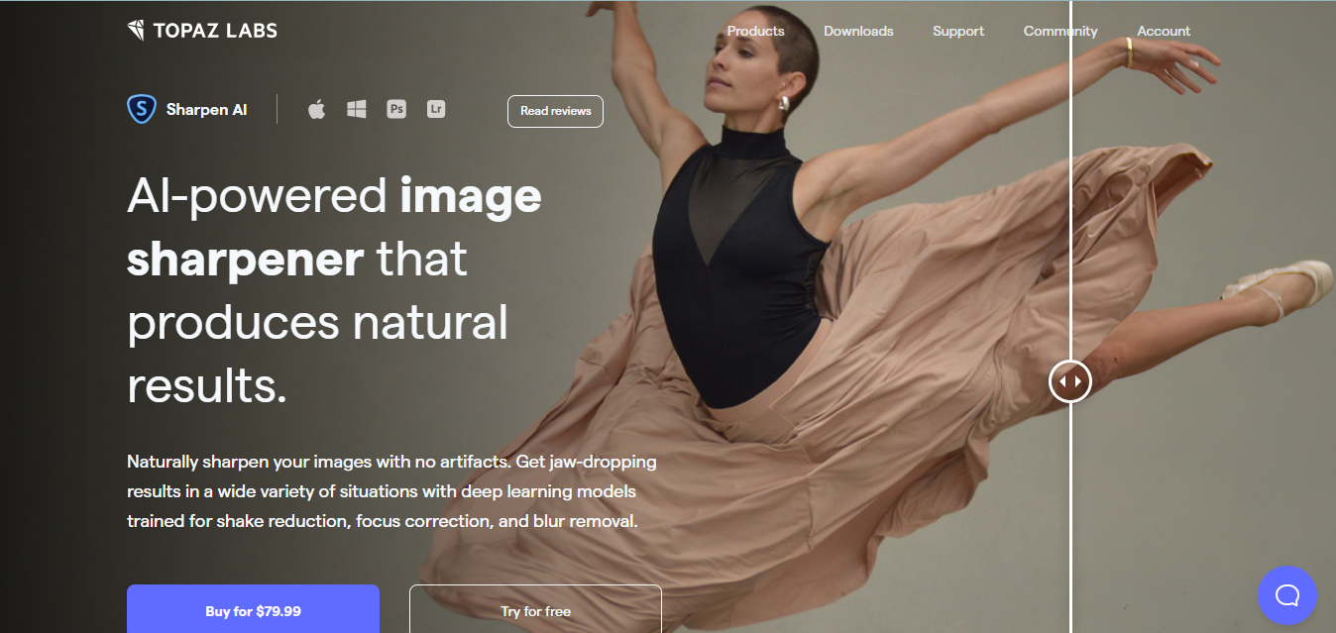This screenshot has width=1336, height=633.
Task: Click the 'AI-powered image sharpener' headline
Action: pos(334,291)
